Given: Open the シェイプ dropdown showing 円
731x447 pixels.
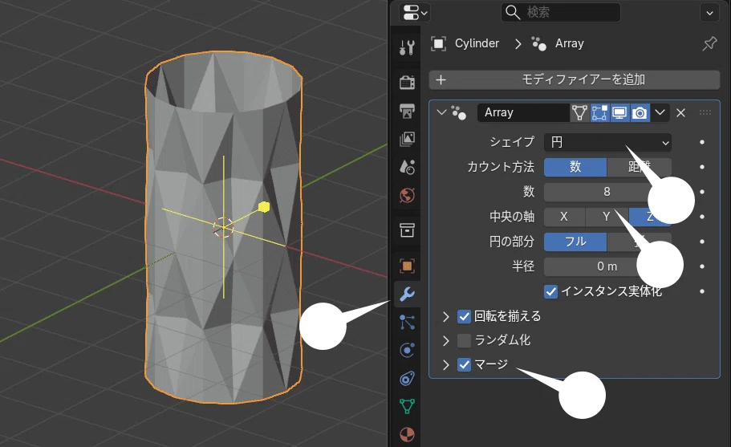Looking at the screenshot, I should (x=607, y=142).
